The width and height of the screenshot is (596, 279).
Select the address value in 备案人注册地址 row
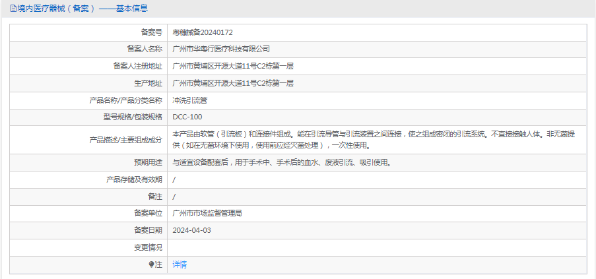(x=233, y=66)
